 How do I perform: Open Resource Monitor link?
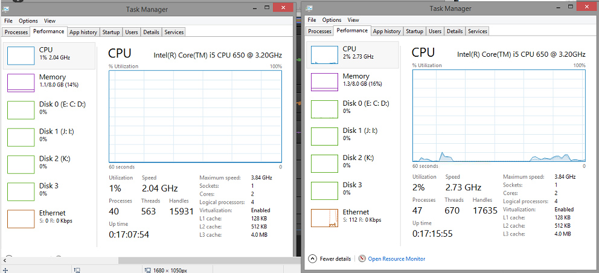point(396,259)
